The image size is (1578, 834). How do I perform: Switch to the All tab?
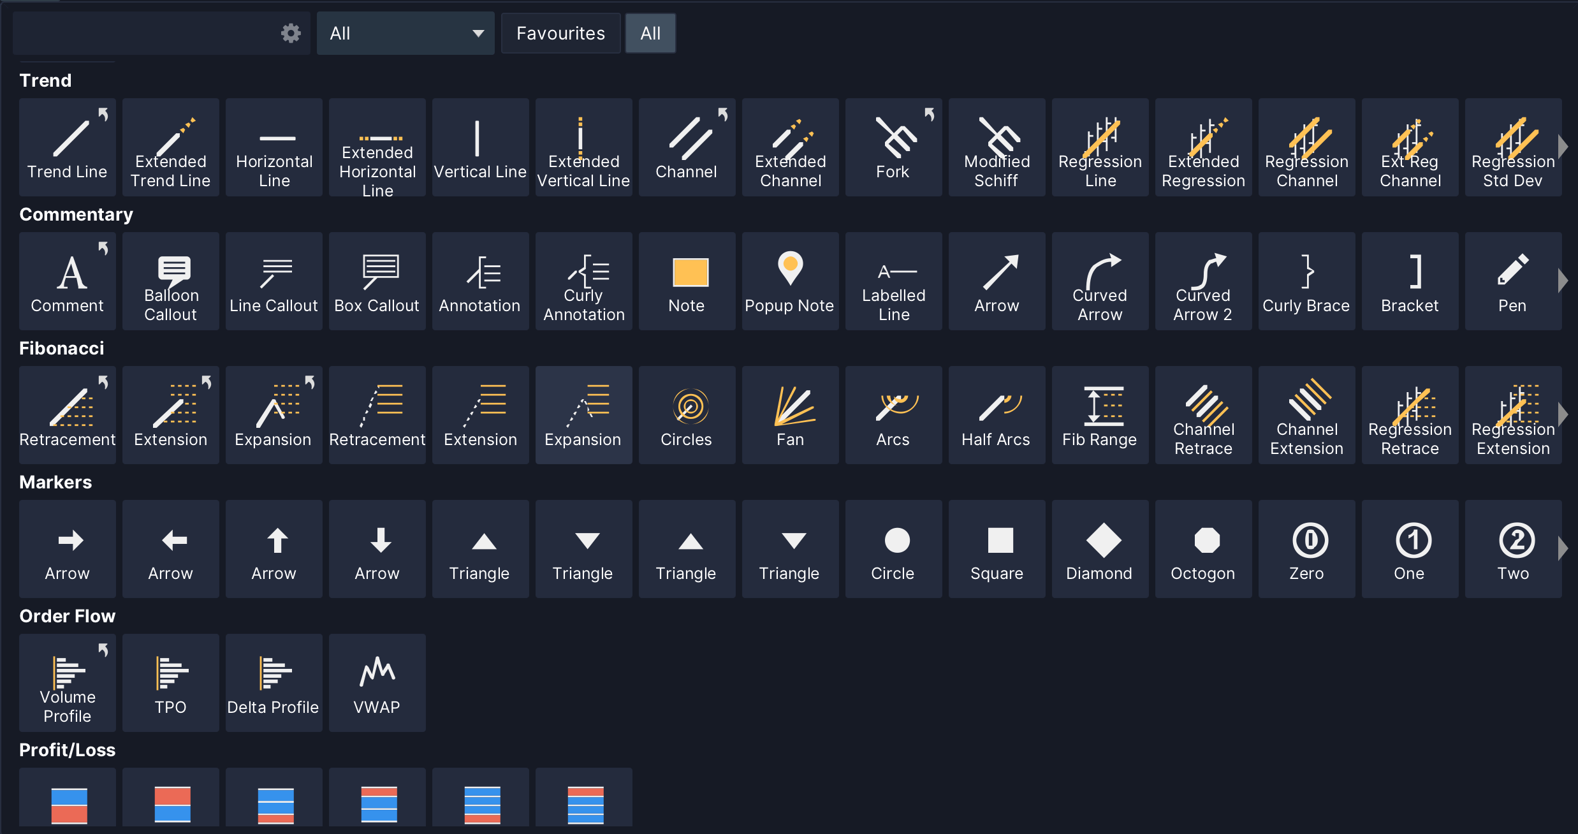tap(650, 33)
